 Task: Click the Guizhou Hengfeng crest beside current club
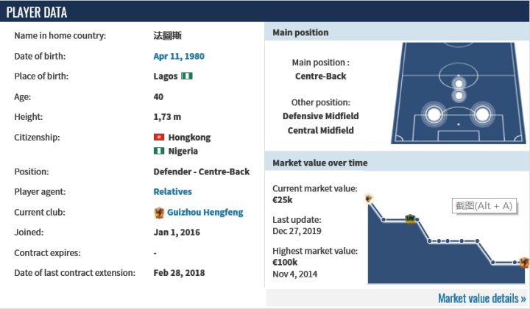158,213
